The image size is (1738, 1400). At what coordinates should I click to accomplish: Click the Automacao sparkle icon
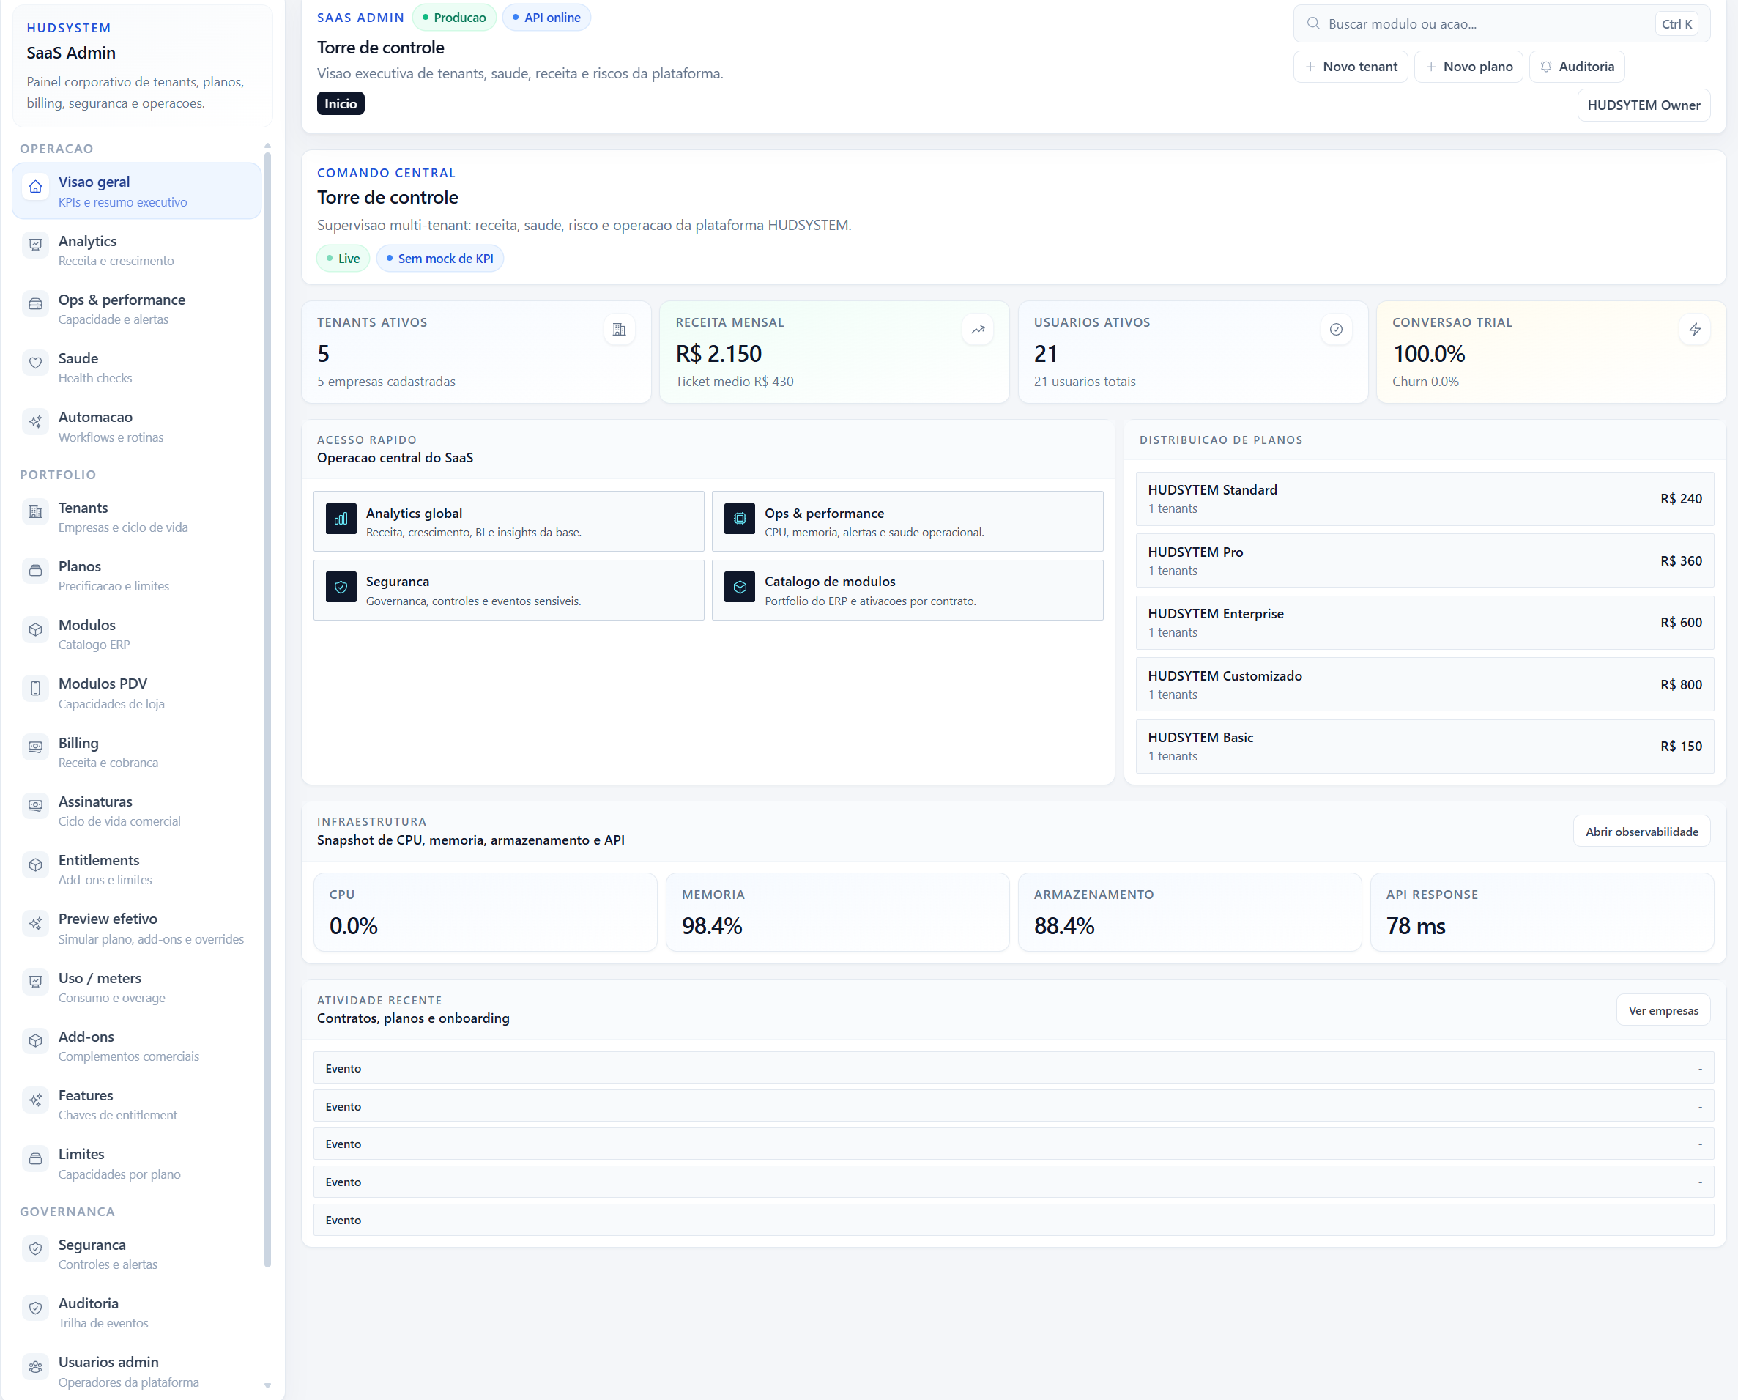(x=35, y=422)
